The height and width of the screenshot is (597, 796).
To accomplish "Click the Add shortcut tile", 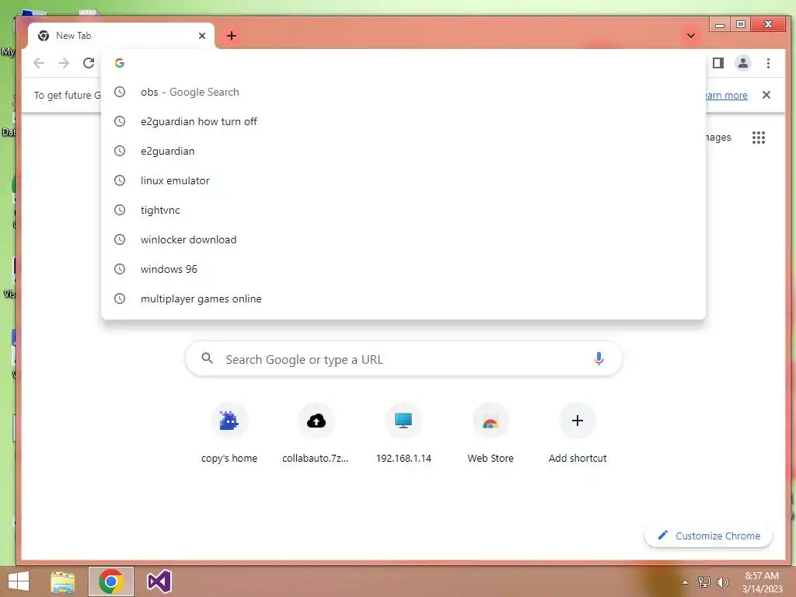I will pos(578,434).
